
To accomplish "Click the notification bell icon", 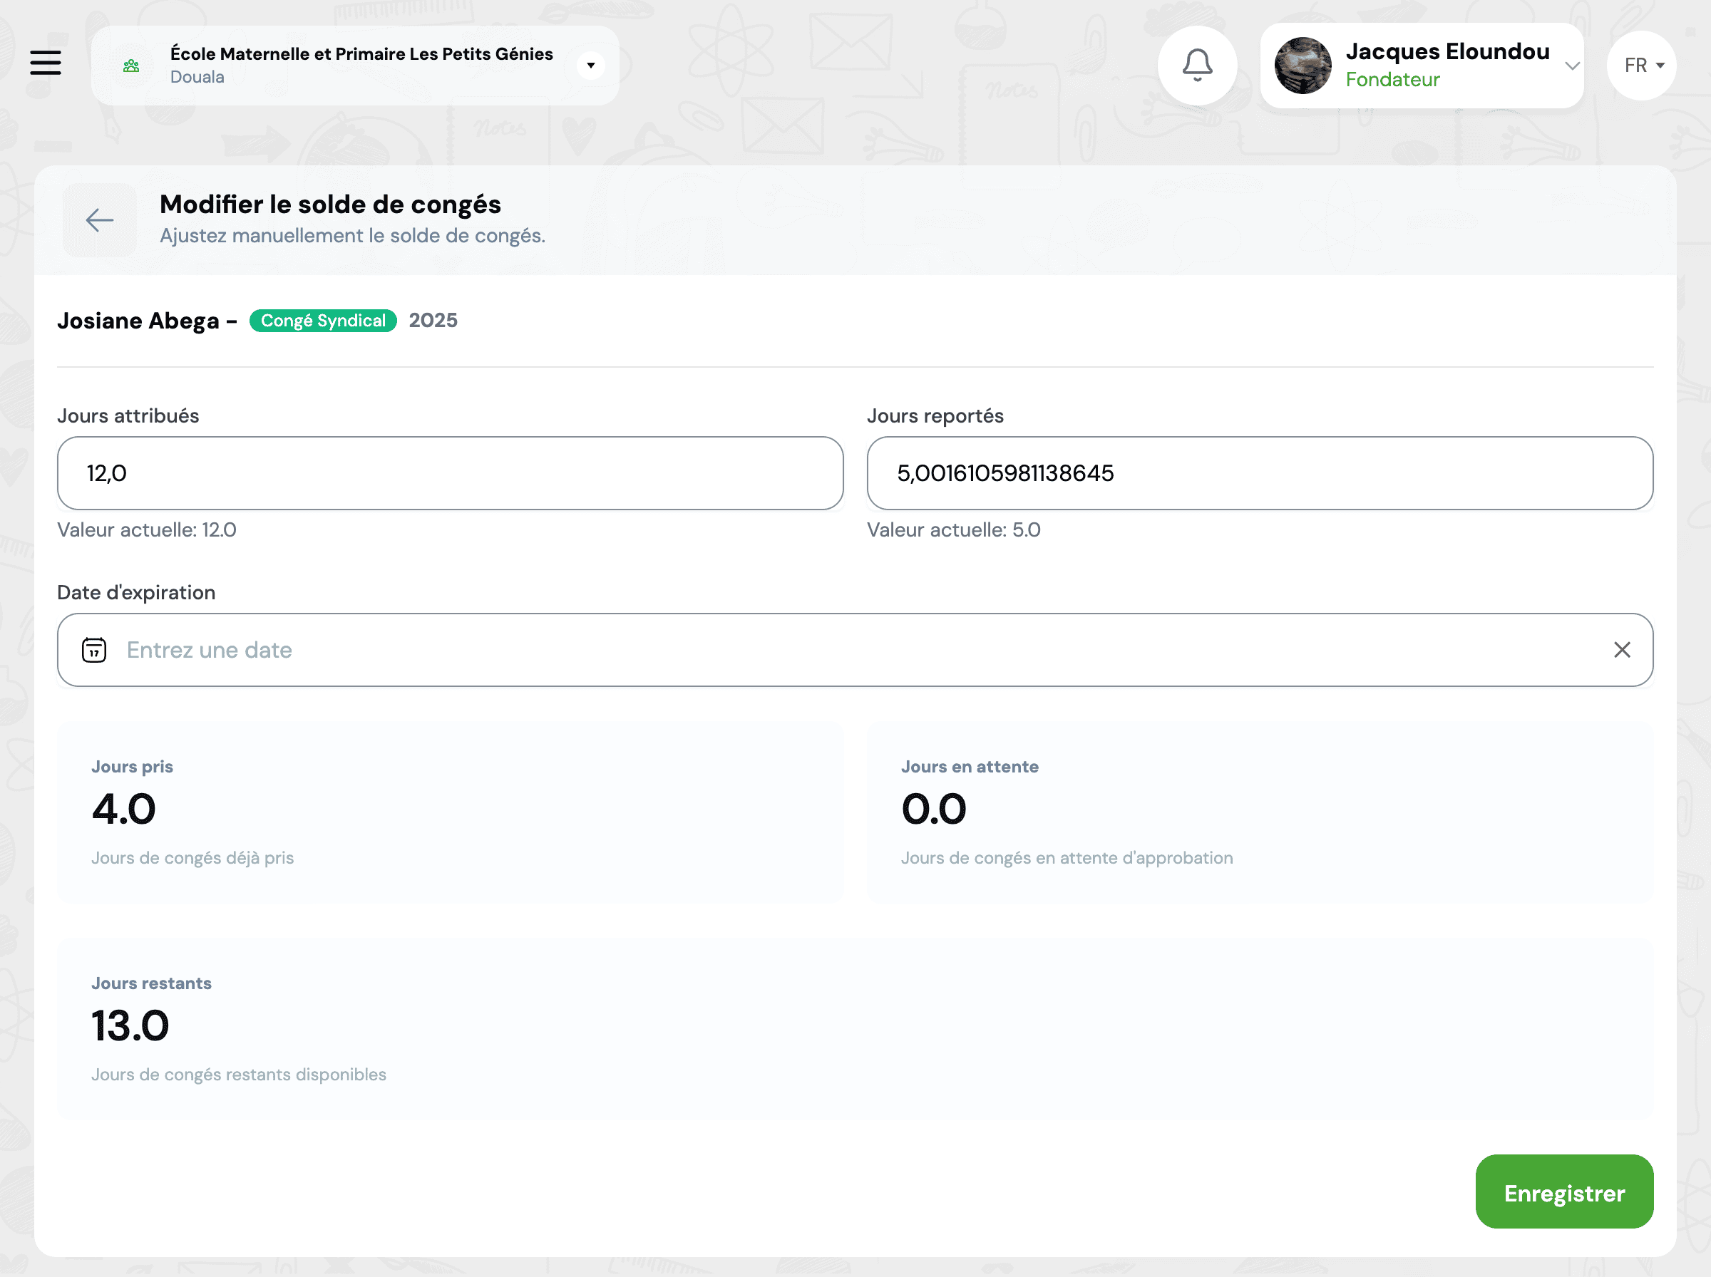I will [x=1197, y=65].
